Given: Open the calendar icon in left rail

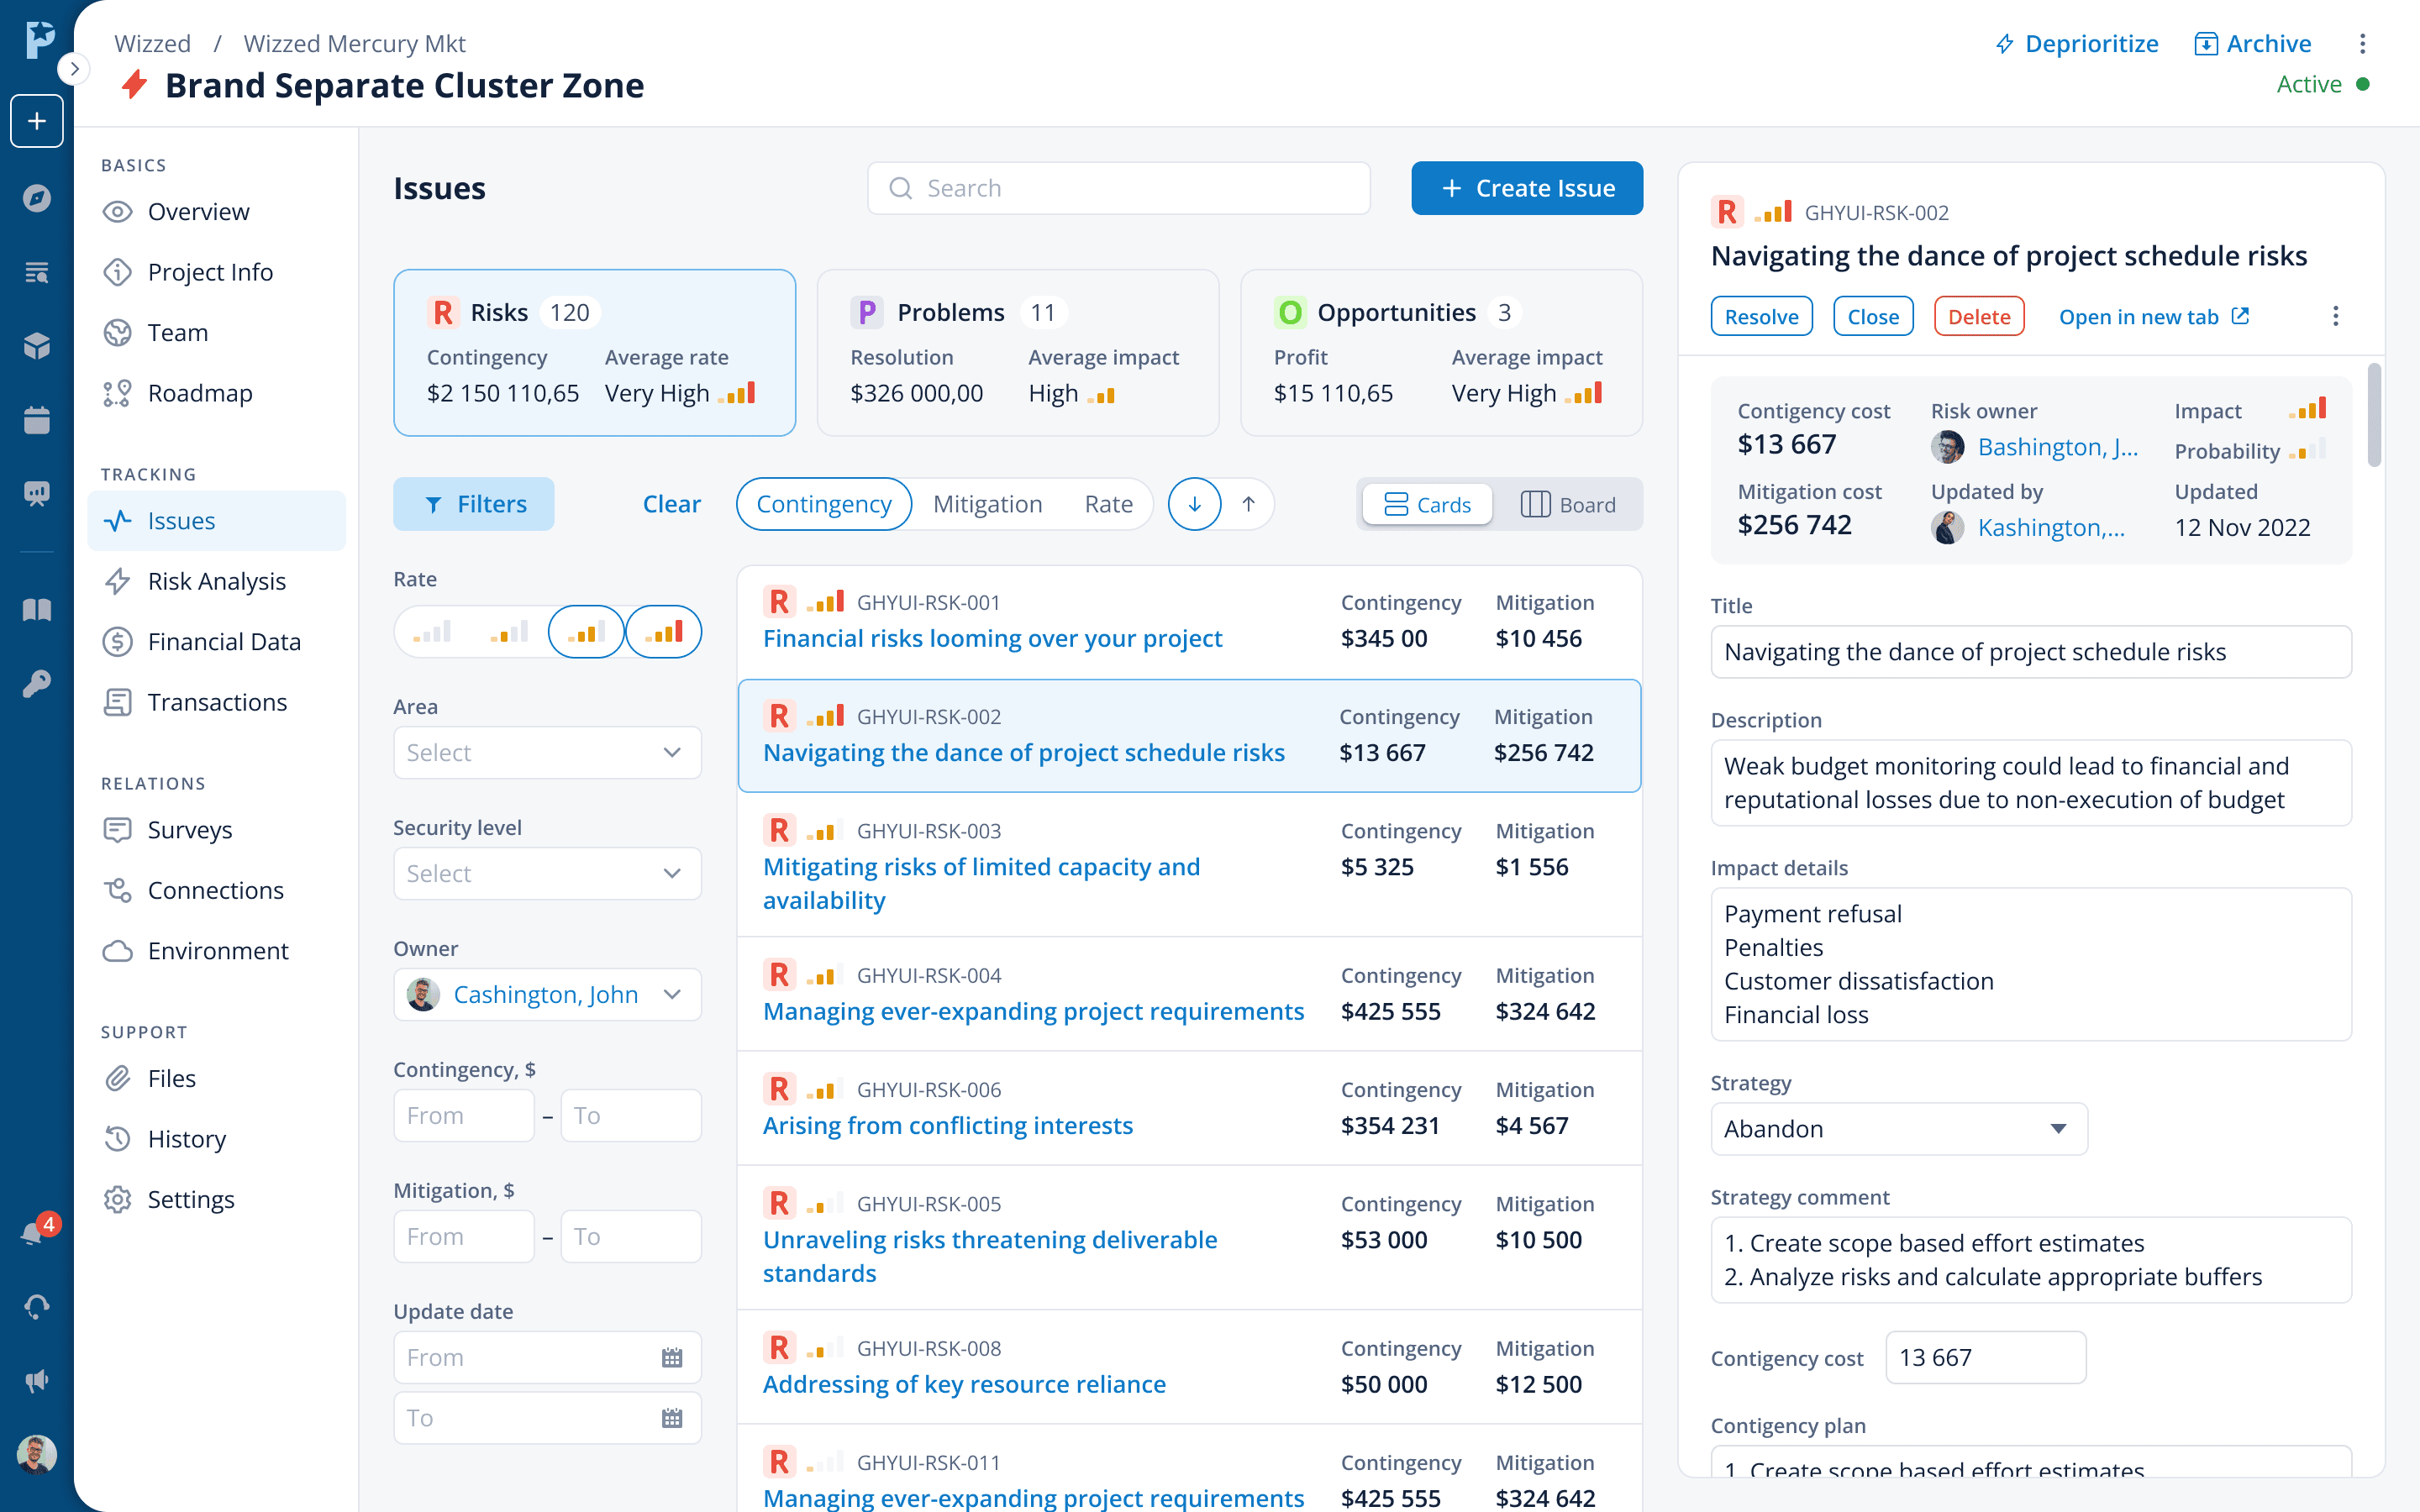Looking at the screenshot, I should coord(37,420).
